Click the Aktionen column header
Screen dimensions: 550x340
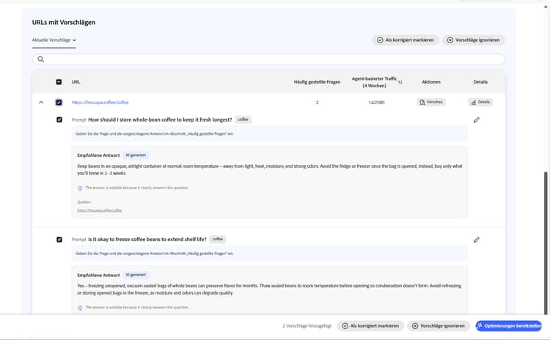tap(431, 82)
